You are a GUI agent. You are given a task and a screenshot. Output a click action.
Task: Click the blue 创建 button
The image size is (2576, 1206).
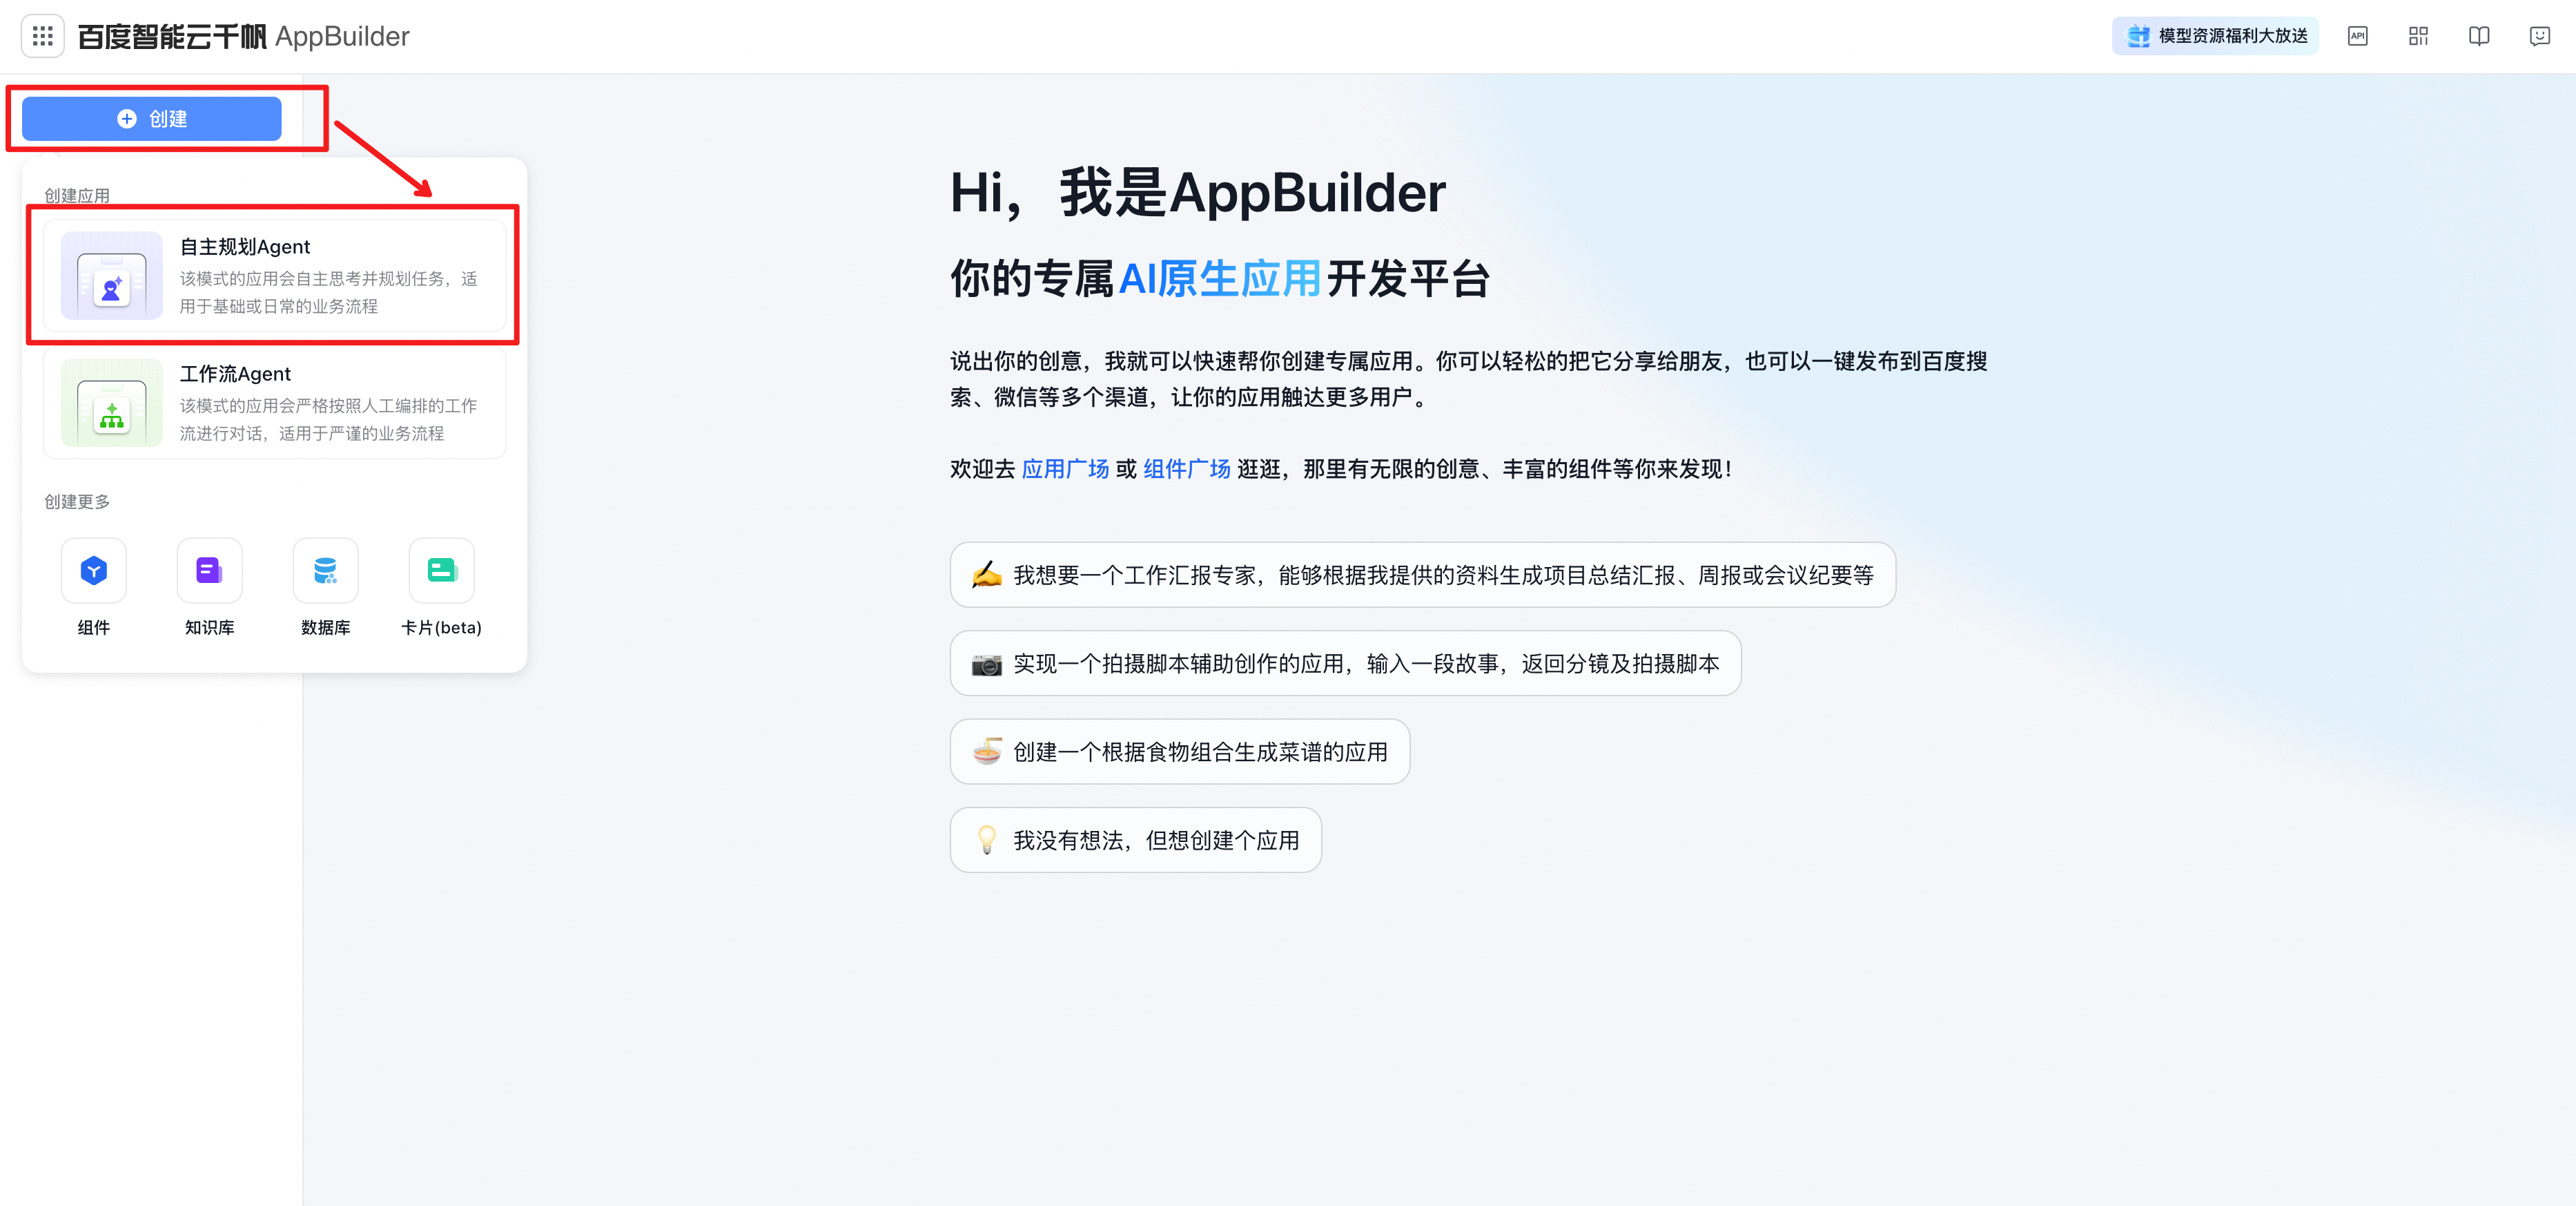click(x=152, y=119)
